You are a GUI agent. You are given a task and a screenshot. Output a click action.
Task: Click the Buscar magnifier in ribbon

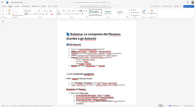(131, 10)
